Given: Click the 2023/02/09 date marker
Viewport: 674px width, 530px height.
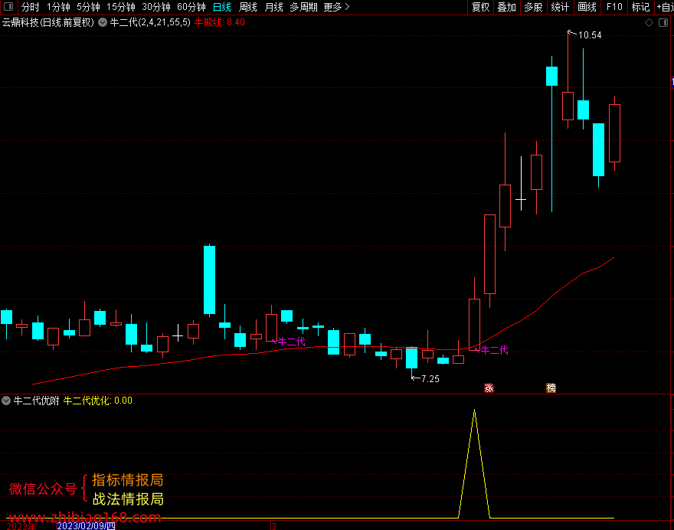Looking at the screenshot, I should tap(86, 525).
